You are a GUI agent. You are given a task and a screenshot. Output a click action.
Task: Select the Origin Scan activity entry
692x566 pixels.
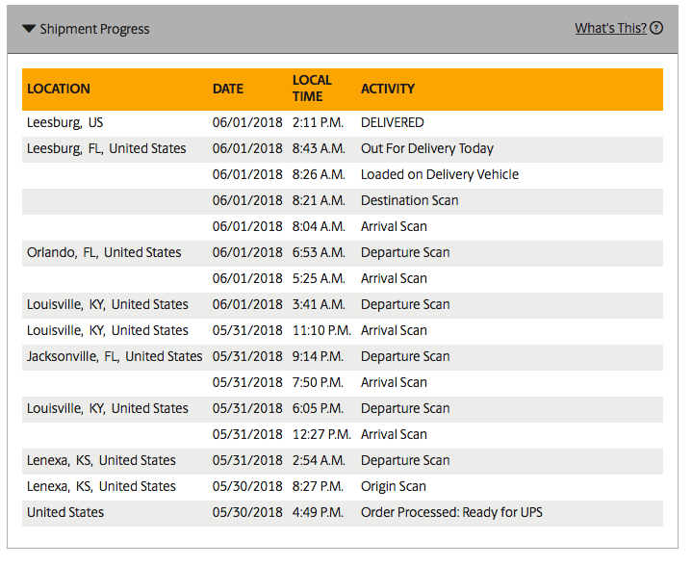tap(394, 486)
